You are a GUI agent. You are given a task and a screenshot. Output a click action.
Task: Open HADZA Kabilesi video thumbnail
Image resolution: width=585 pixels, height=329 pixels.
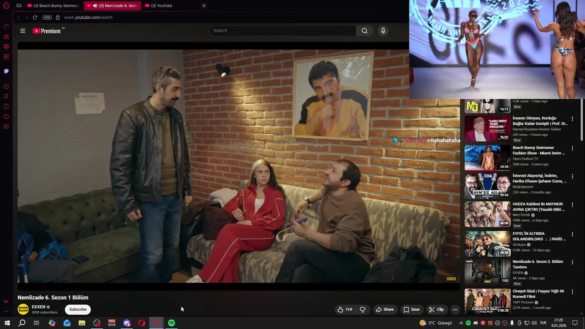487,214
